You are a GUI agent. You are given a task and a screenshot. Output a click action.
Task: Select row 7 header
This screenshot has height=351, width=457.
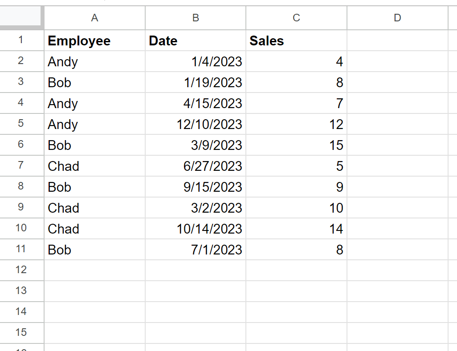22,165
